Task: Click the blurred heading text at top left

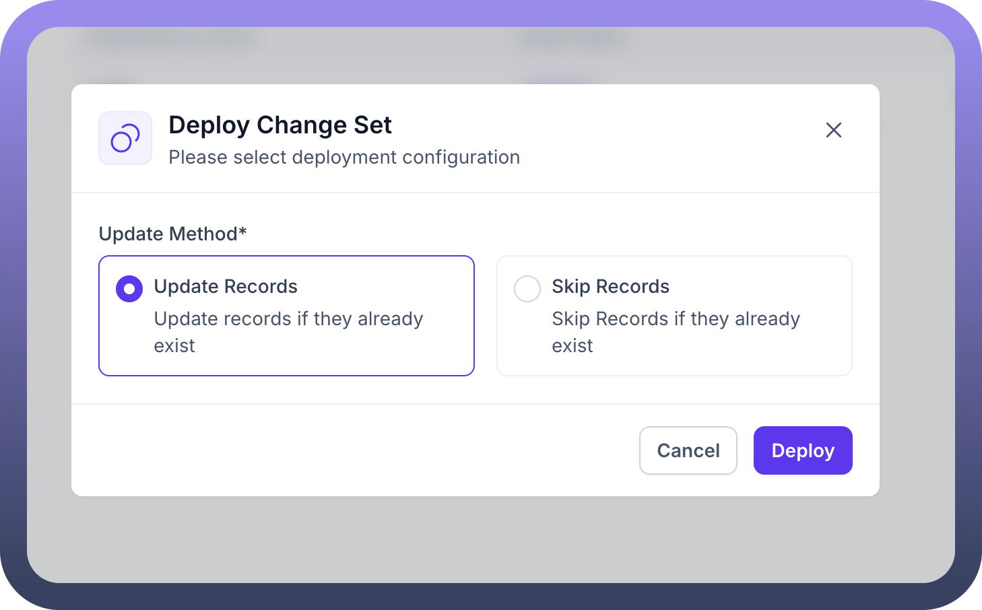Action: [x=172, y=40]
